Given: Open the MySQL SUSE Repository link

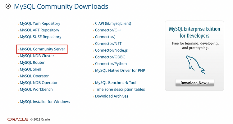Looking at the screenshot, I should click(x=40, y=37).
